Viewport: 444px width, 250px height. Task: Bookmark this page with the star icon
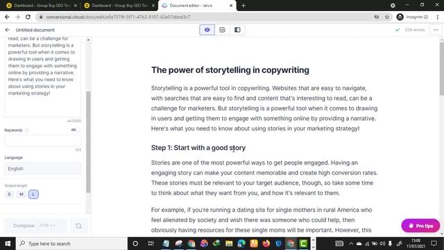pyautogui.click(x=387, y=17)
